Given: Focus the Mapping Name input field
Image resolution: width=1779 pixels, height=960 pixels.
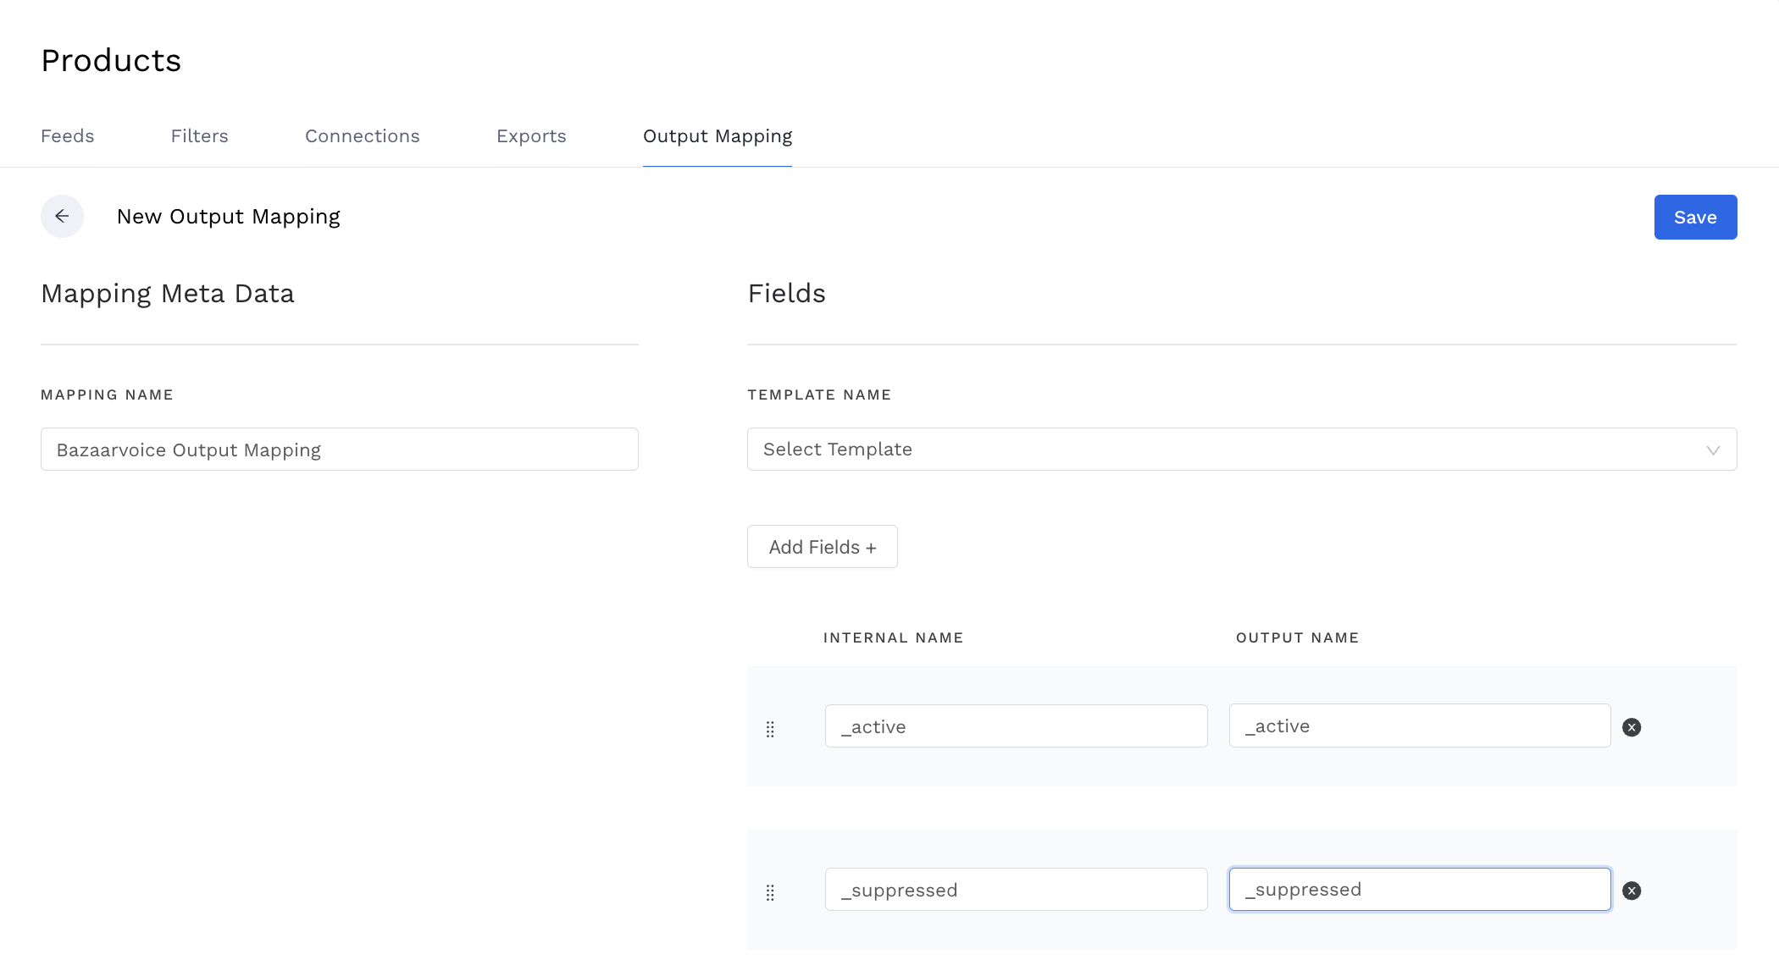Looking at the screenshot, I should click(x=339, y=450).
